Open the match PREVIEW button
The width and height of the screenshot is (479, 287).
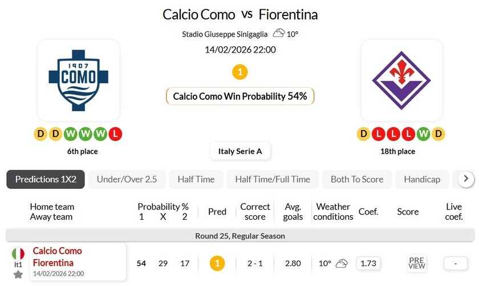tap(417, 263)
